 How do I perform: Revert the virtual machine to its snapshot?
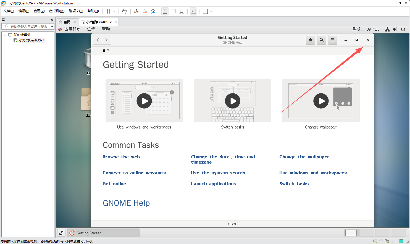(145, 11)
